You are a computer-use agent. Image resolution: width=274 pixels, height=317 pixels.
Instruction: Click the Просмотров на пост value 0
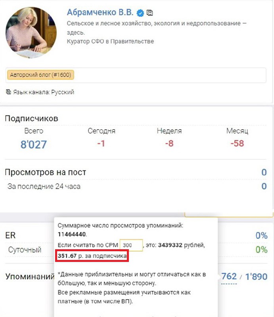[x=264, y=172]
